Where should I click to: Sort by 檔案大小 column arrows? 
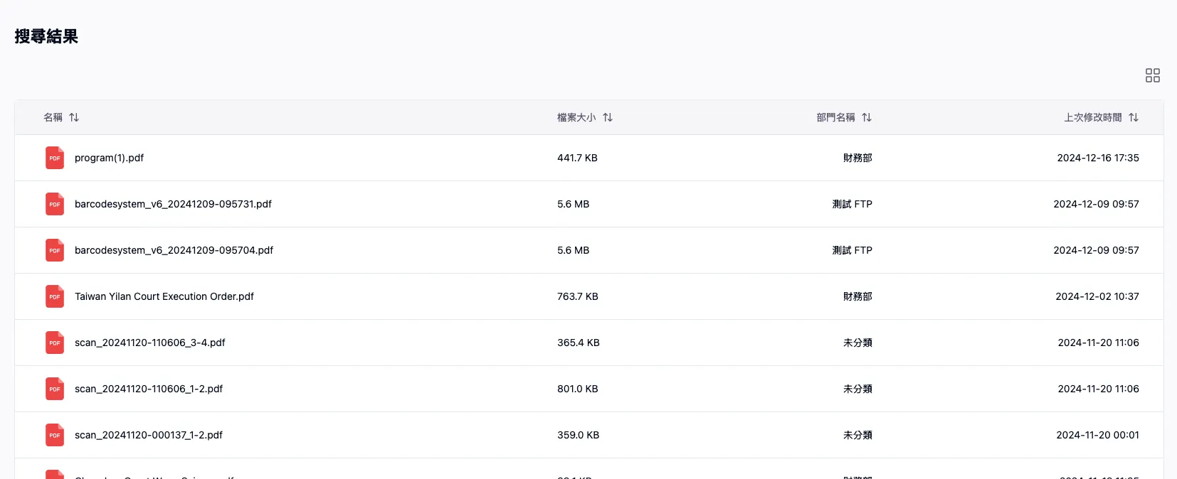(x=608, y=117)
